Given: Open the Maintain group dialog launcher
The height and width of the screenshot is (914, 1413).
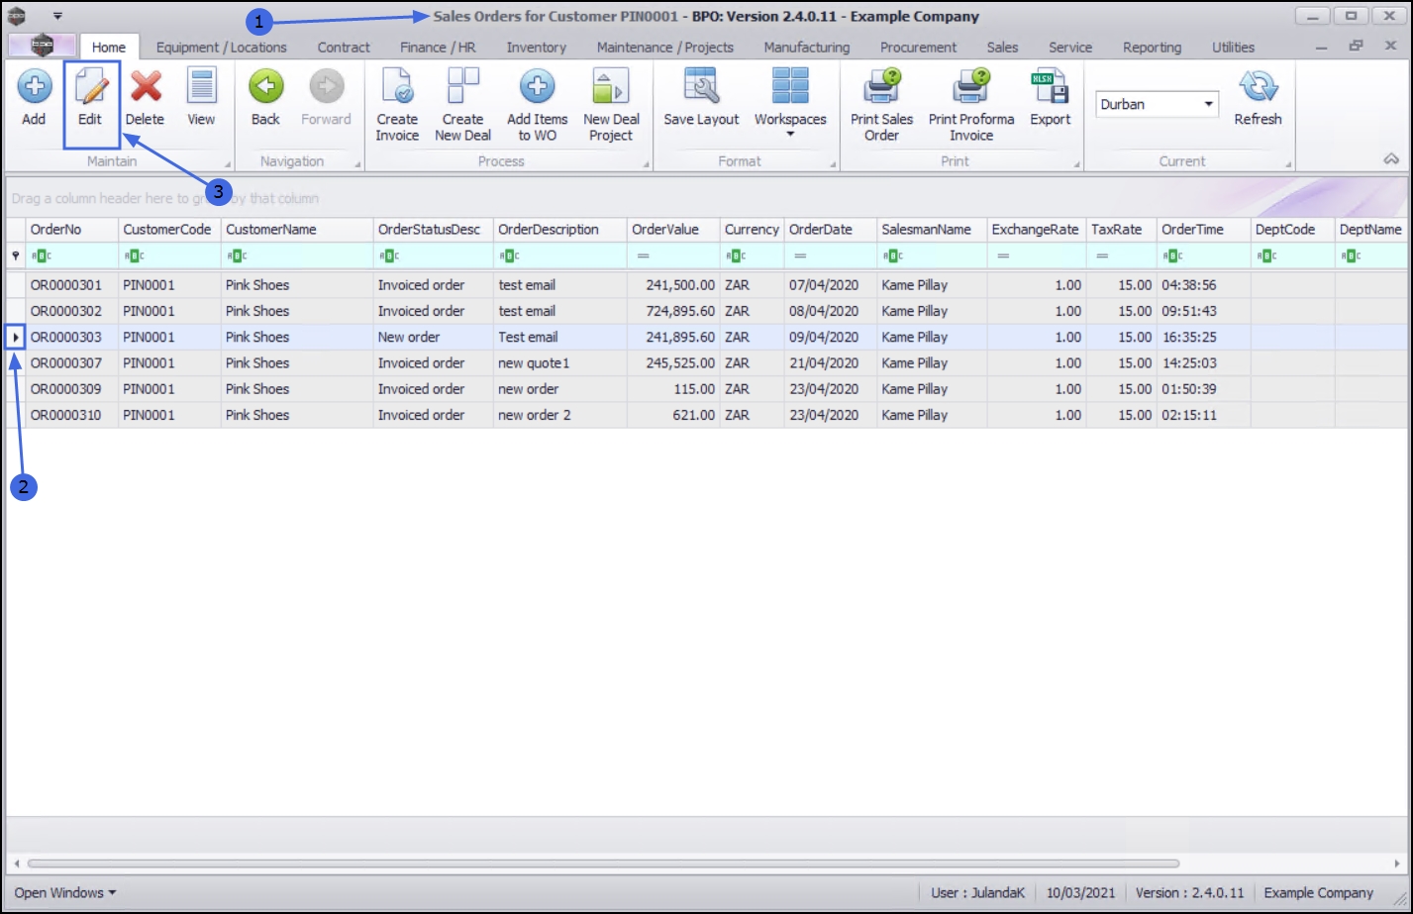Looking at the screenshot, I should click(x=227, y=164).
